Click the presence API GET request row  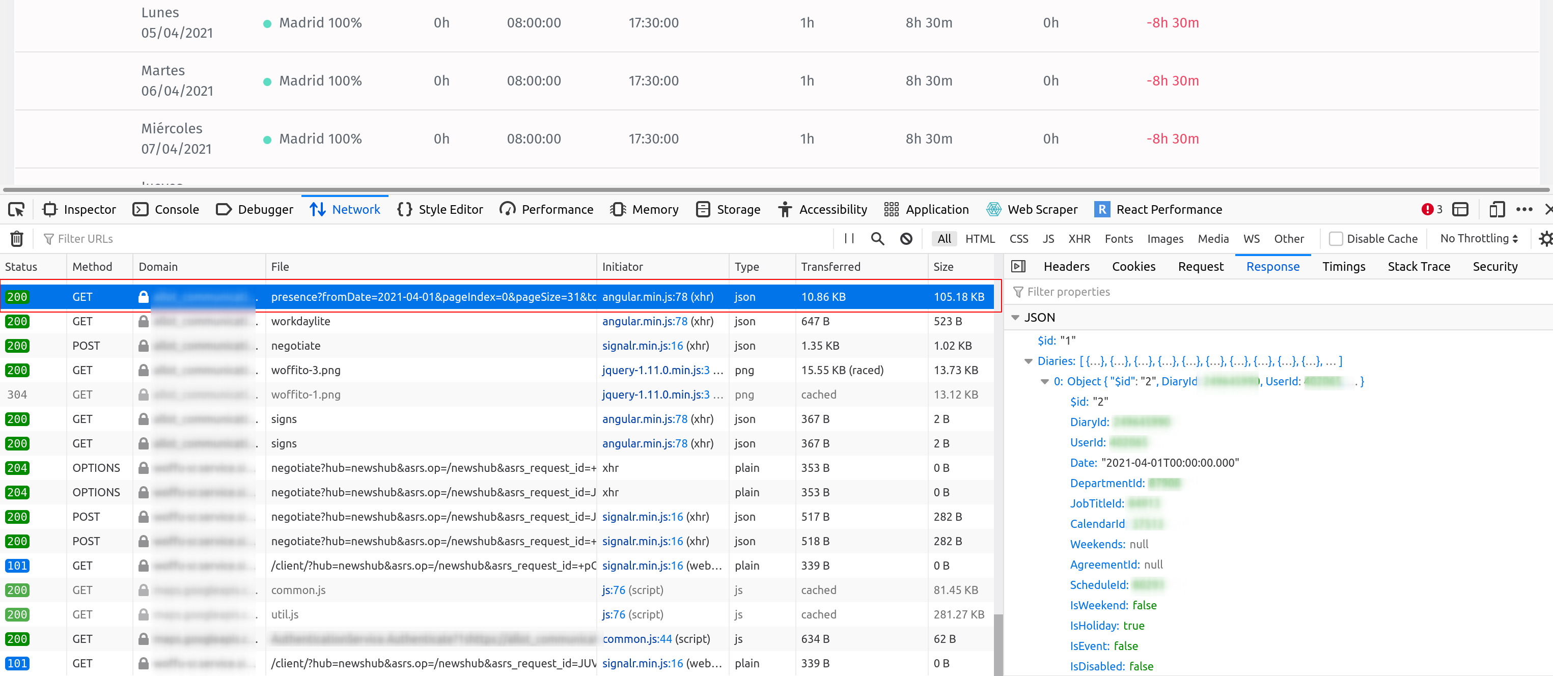point(495,297)
